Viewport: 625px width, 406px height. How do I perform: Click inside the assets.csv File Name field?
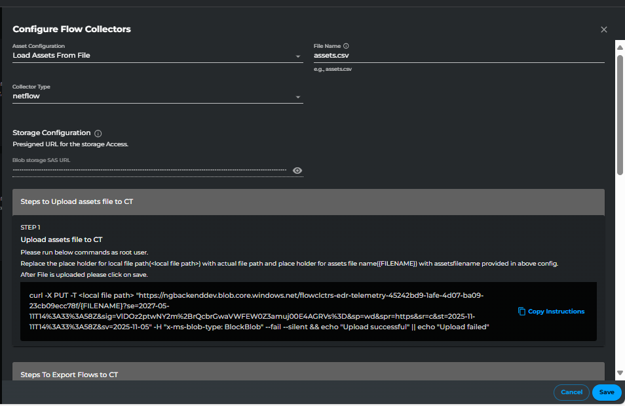(x=459, y=55)
